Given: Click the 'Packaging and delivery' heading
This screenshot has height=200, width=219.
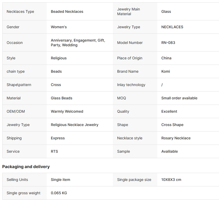Looking at the screenshot, I should click(26, 167).
